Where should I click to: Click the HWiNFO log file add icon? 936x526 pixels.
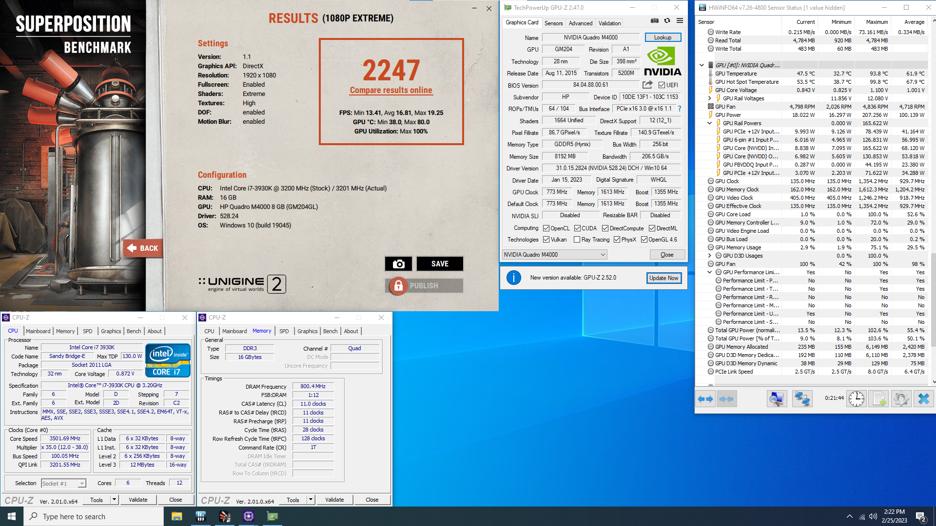point(879,399)
